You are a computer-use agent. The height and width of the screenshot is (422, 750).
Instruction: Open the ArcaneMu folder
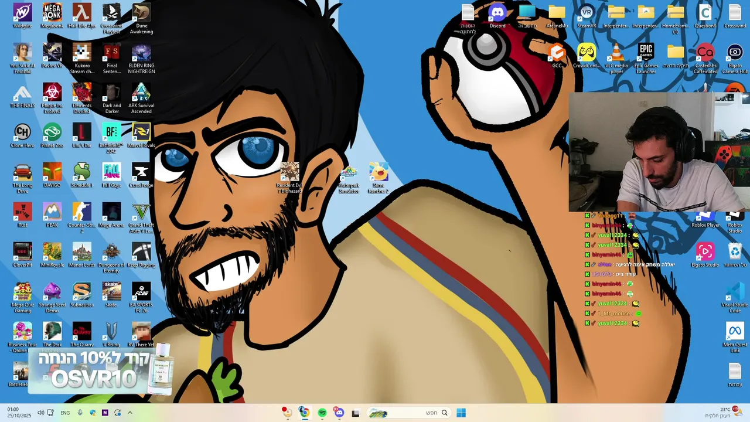tap(557, 16)
